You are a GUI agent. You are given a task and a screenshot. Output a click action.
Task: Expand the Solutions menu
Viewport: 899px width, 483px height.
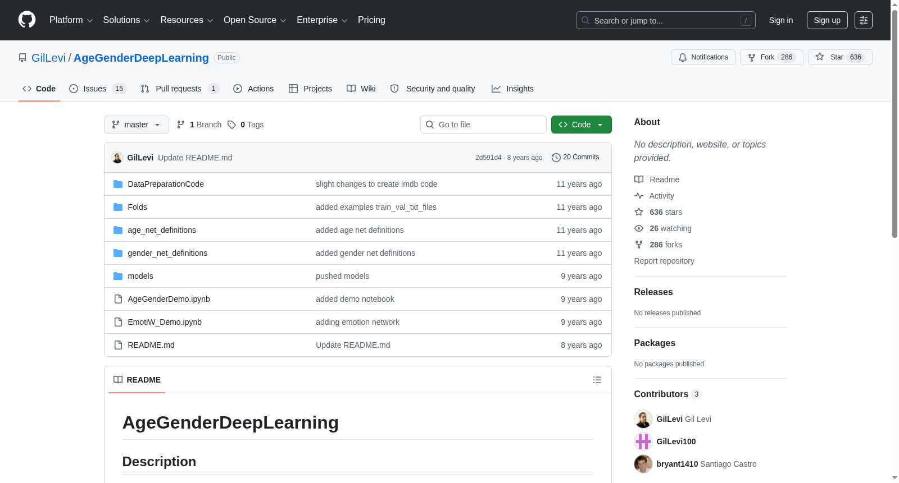coord(126,20)
